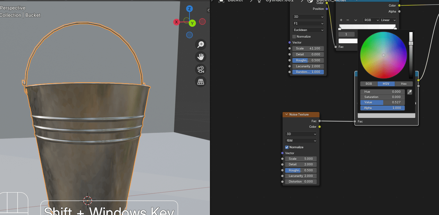This screenshot has width=439, height=215.
Task: Click the hand pan view icon
Action: click(x=201, y=57)
